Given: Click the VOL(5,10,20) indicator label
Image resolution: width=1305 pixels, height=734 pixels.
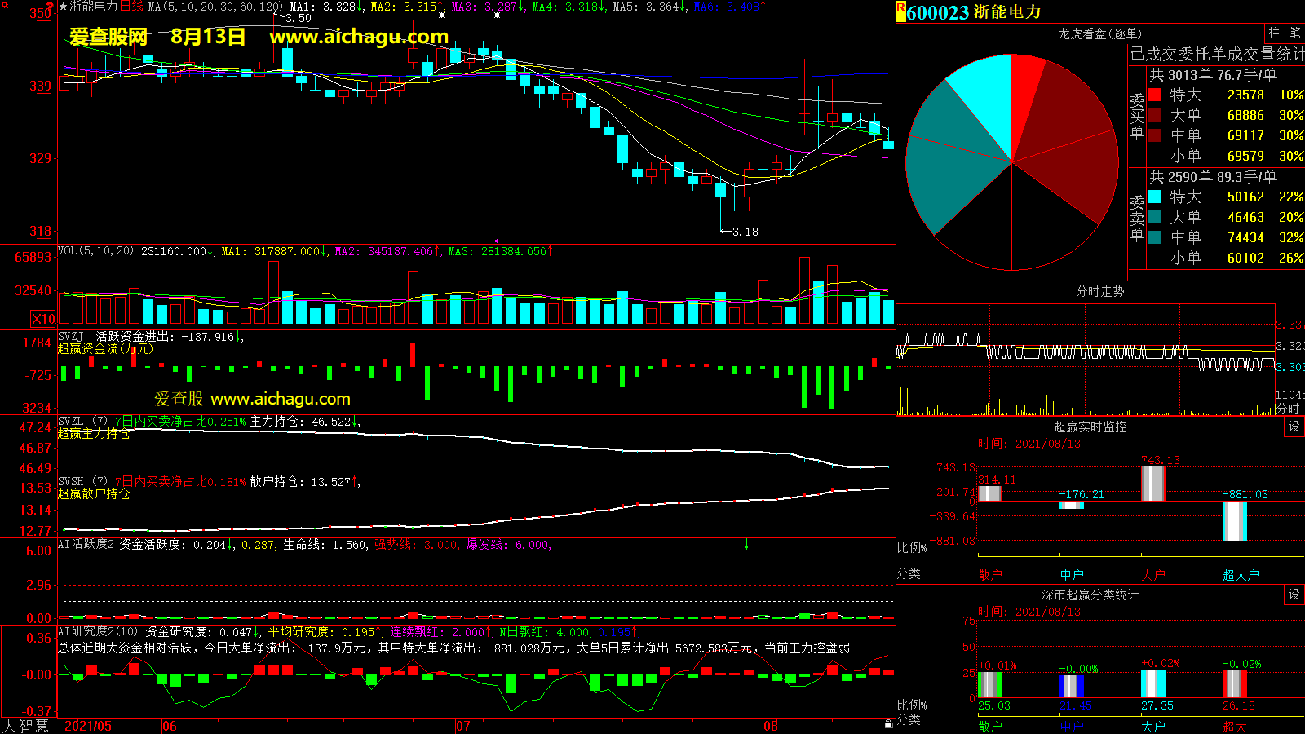Looking at the screenshot, I should [95, 251].
